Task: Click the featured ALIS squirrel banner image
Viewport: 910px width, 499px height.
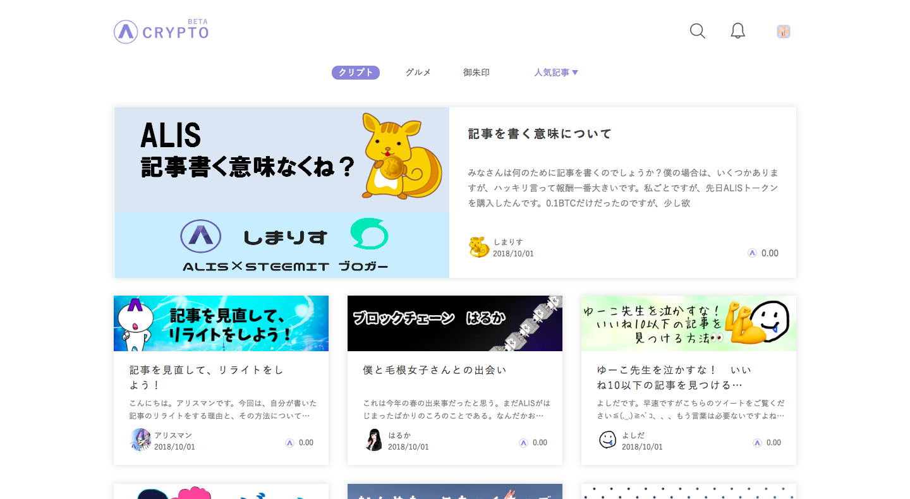Action: 281,192
